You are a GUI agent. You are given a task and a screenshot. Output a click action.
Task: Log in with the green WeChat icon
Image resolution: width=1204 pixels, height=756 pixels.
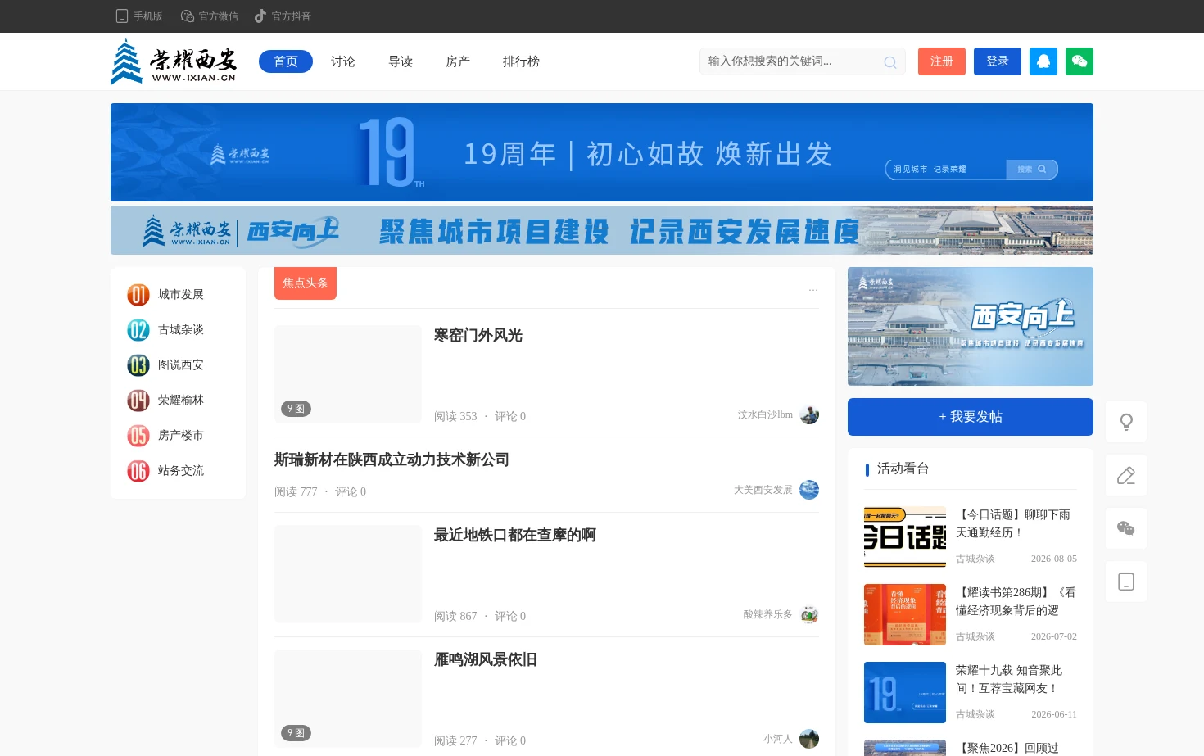coord(1080,61)
